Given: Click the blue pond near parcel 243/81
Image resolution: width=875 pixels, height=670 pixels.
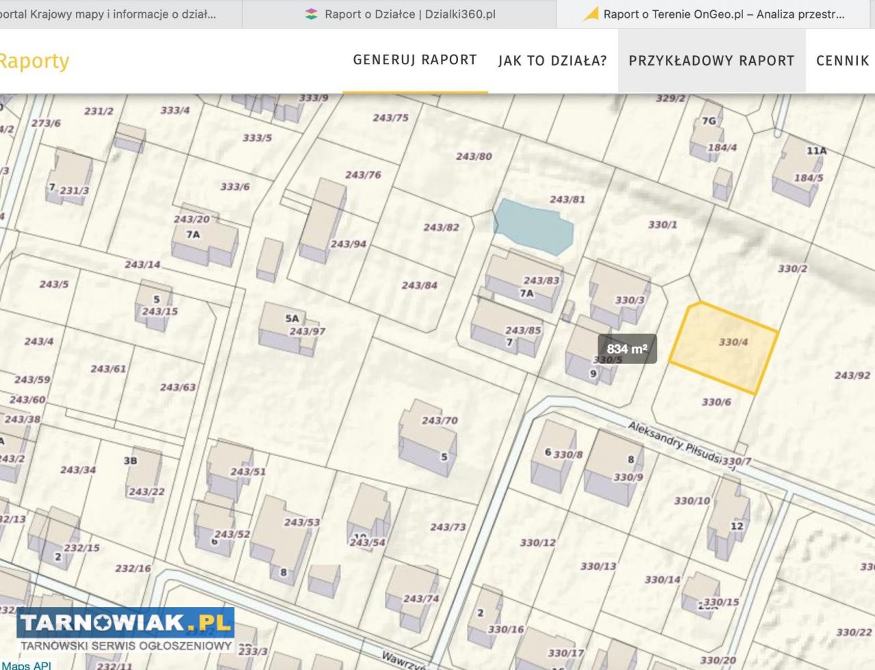Looking at the screenshot, I should (532, 225).
